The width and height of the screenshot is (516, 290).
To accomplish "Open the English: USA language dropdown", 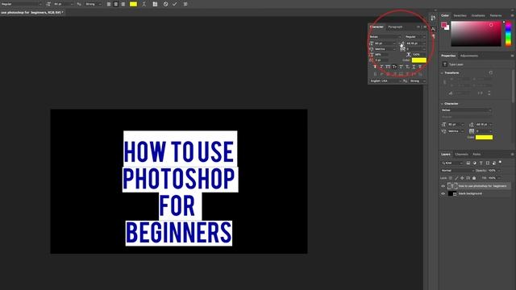I will pyautogui.click(x=385, y=81).
